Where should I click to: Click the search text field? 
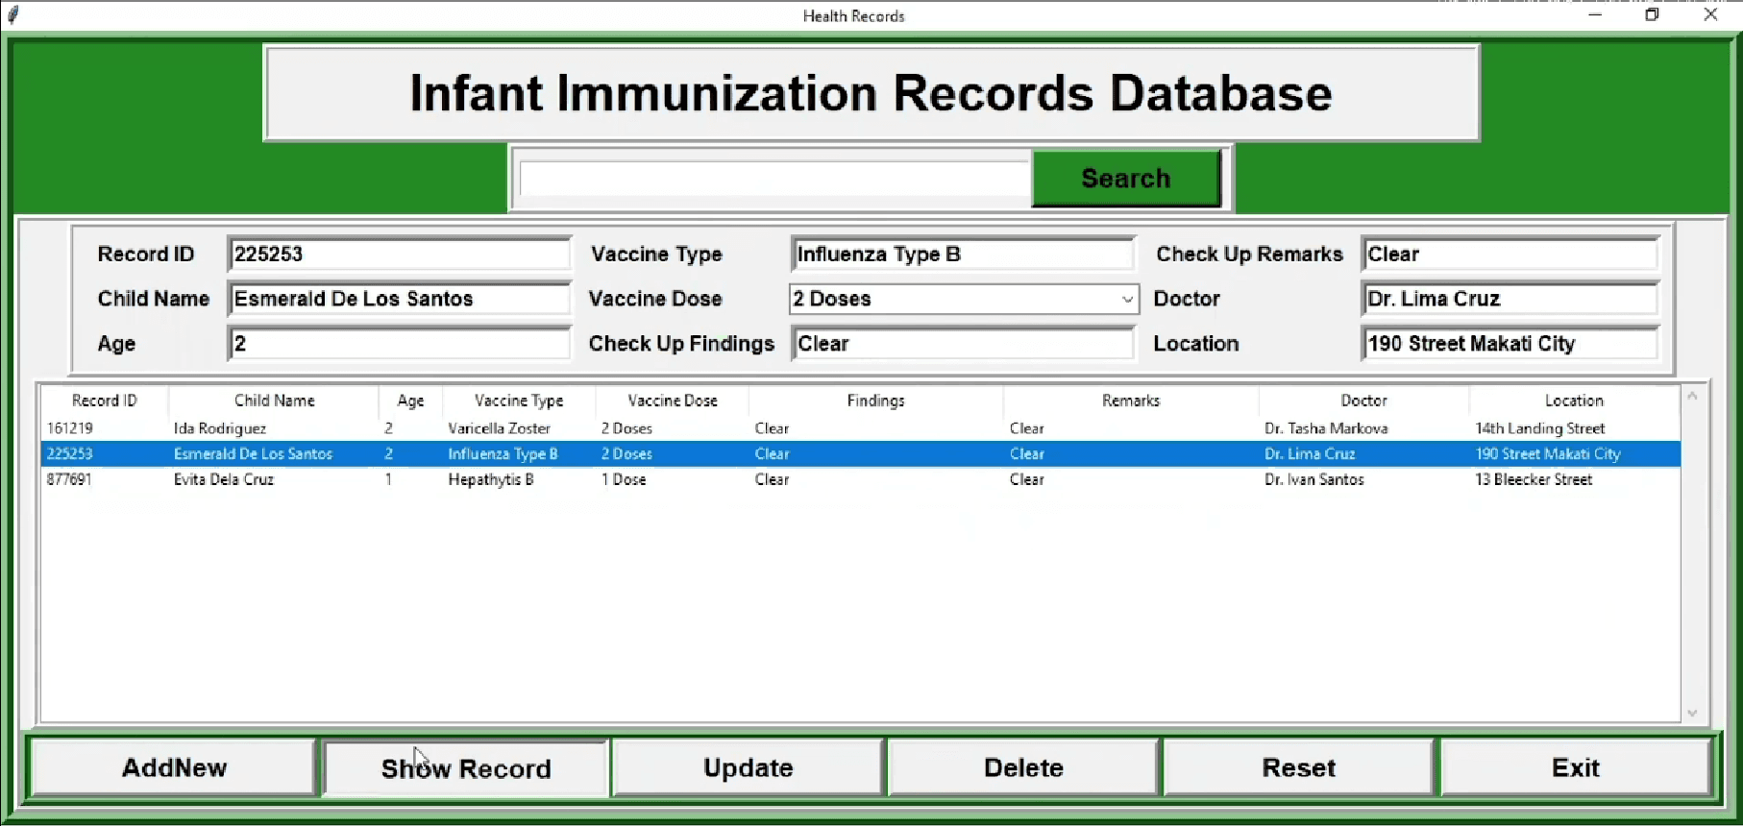click(x=774, y=179)
